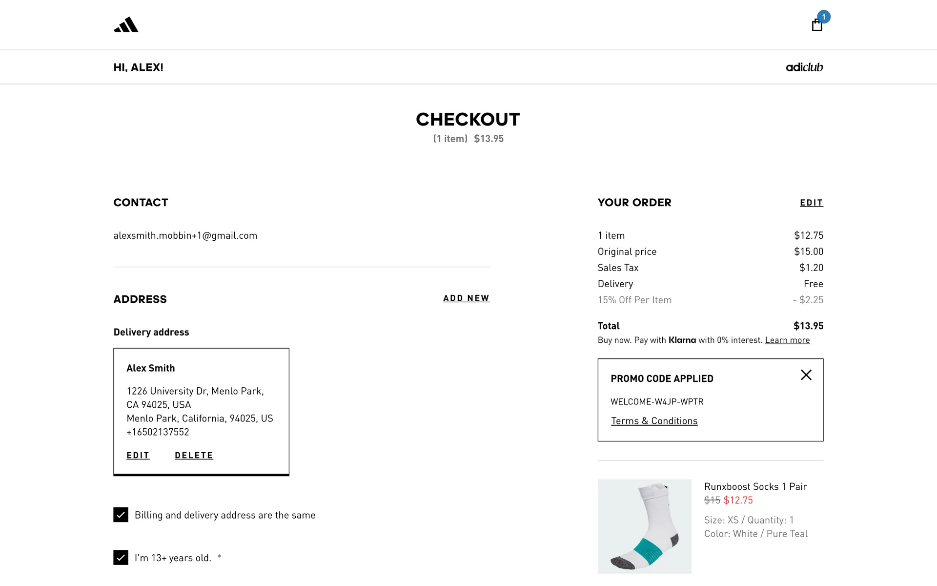Click the Hi, Alex! greeting

[139, 67]
